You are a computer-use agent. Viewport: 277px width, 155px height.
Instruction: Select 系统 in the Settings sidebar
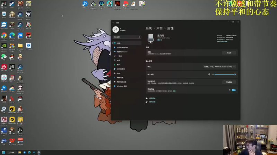[x=127, y=43]
